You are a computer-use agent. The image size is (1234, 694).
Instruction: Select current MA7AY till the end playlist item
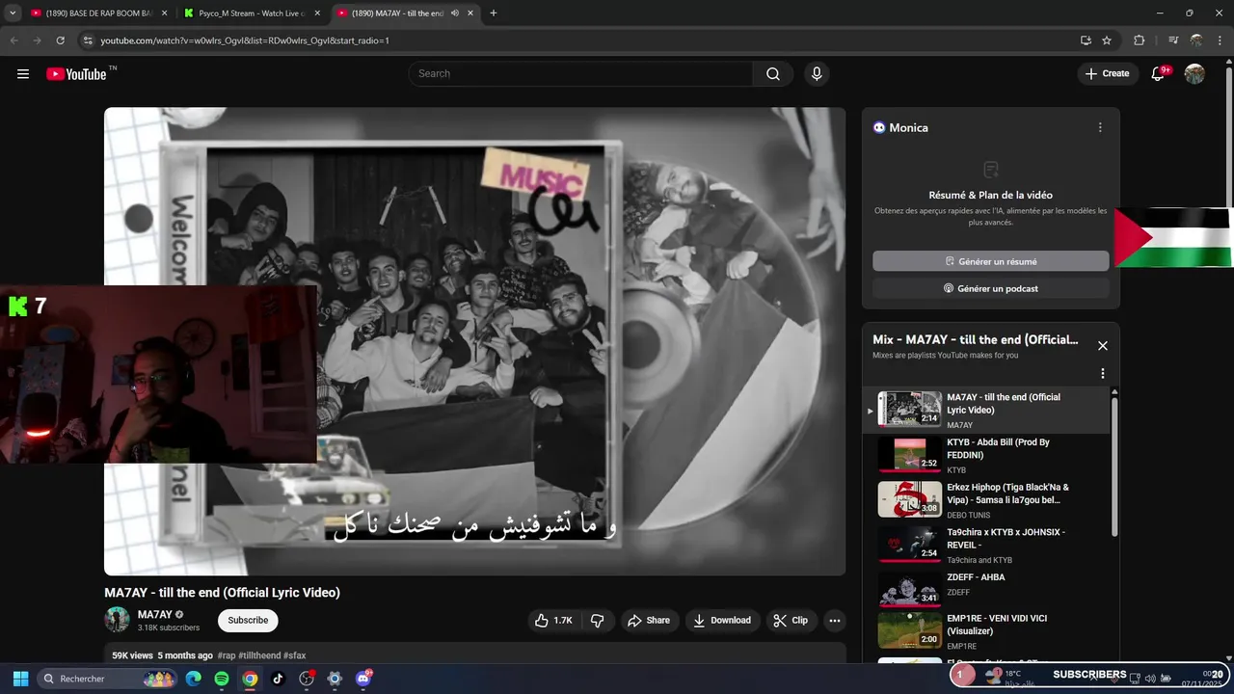coord(987,411)
